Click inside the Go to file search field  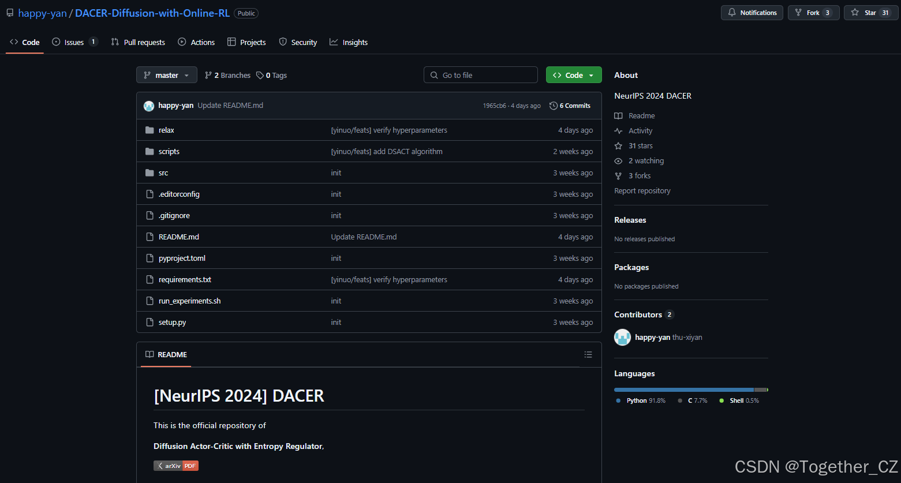pyautogui.click(x=481, y=74)
